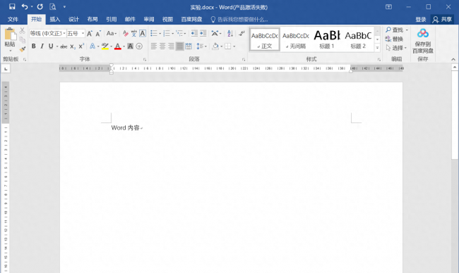Switch to the 插入 (Insert) tab
This screenshot has width=459, height=273.
55,19
